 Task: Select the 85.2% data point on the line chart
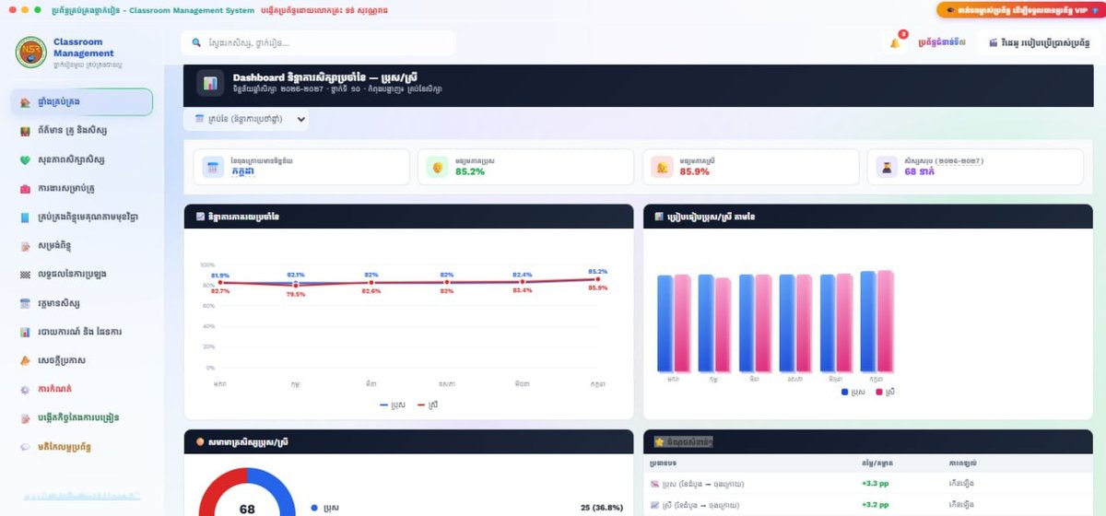[597, 278]
